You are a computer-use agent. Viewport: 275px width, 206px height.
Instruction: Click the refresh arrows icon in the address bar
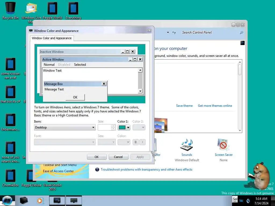(174, 32)
